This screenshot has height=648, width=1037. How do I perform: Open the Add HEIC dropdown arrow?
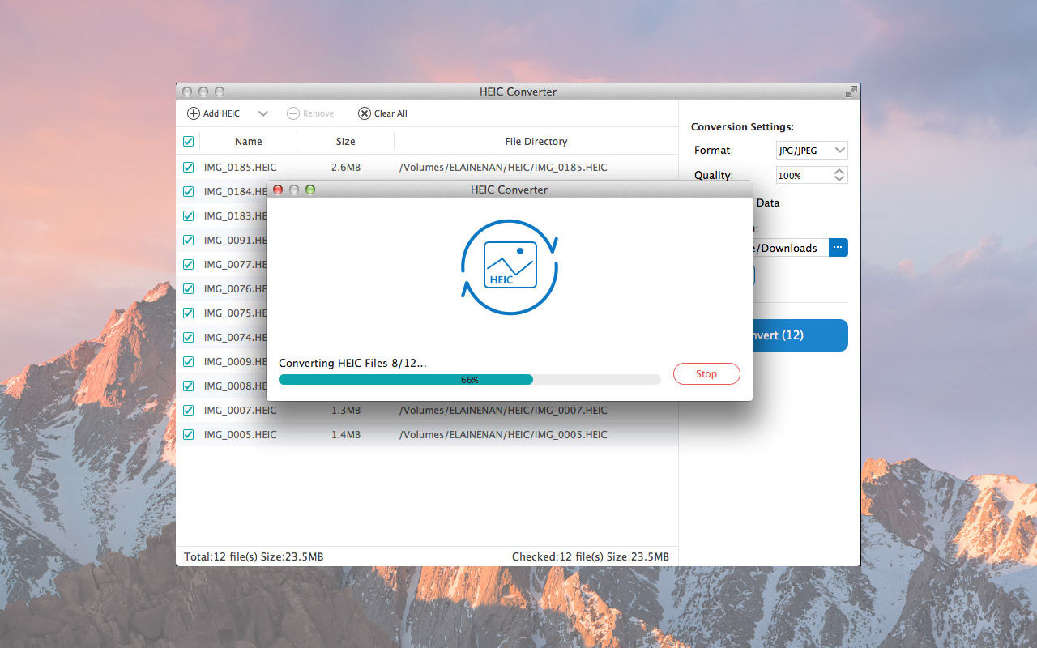263,113
